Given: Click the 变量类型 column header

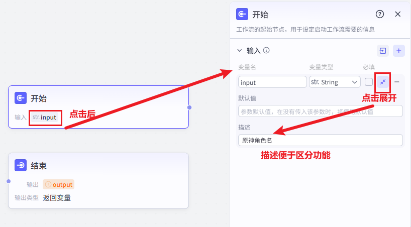Looking at the screenshot, I should (x=321, y=67).
